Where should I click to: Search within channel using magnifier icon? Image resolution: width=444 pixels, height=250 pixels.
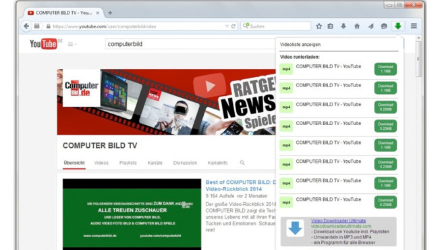click(x=242, y=163)
